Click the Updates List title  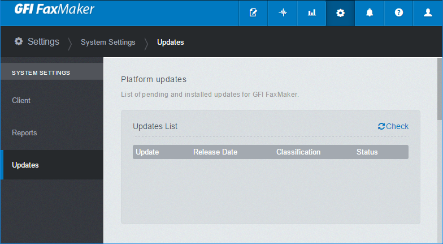pos(155,126)
